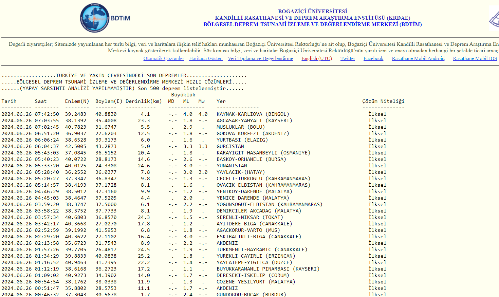This screenshot has width=499, height=297.
Task: Click the ESKIBALIKLI-BIGA (CANAKKALE) location
Action: point(259,237)
